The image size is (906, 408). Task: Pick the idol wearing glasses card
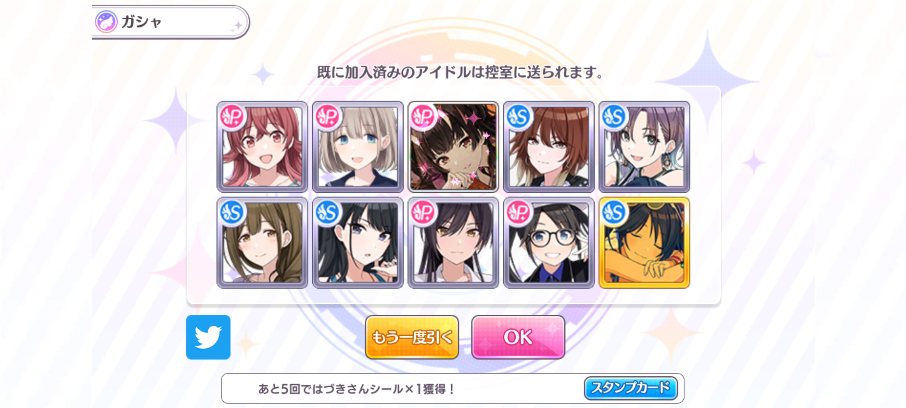tap(549, 243)
